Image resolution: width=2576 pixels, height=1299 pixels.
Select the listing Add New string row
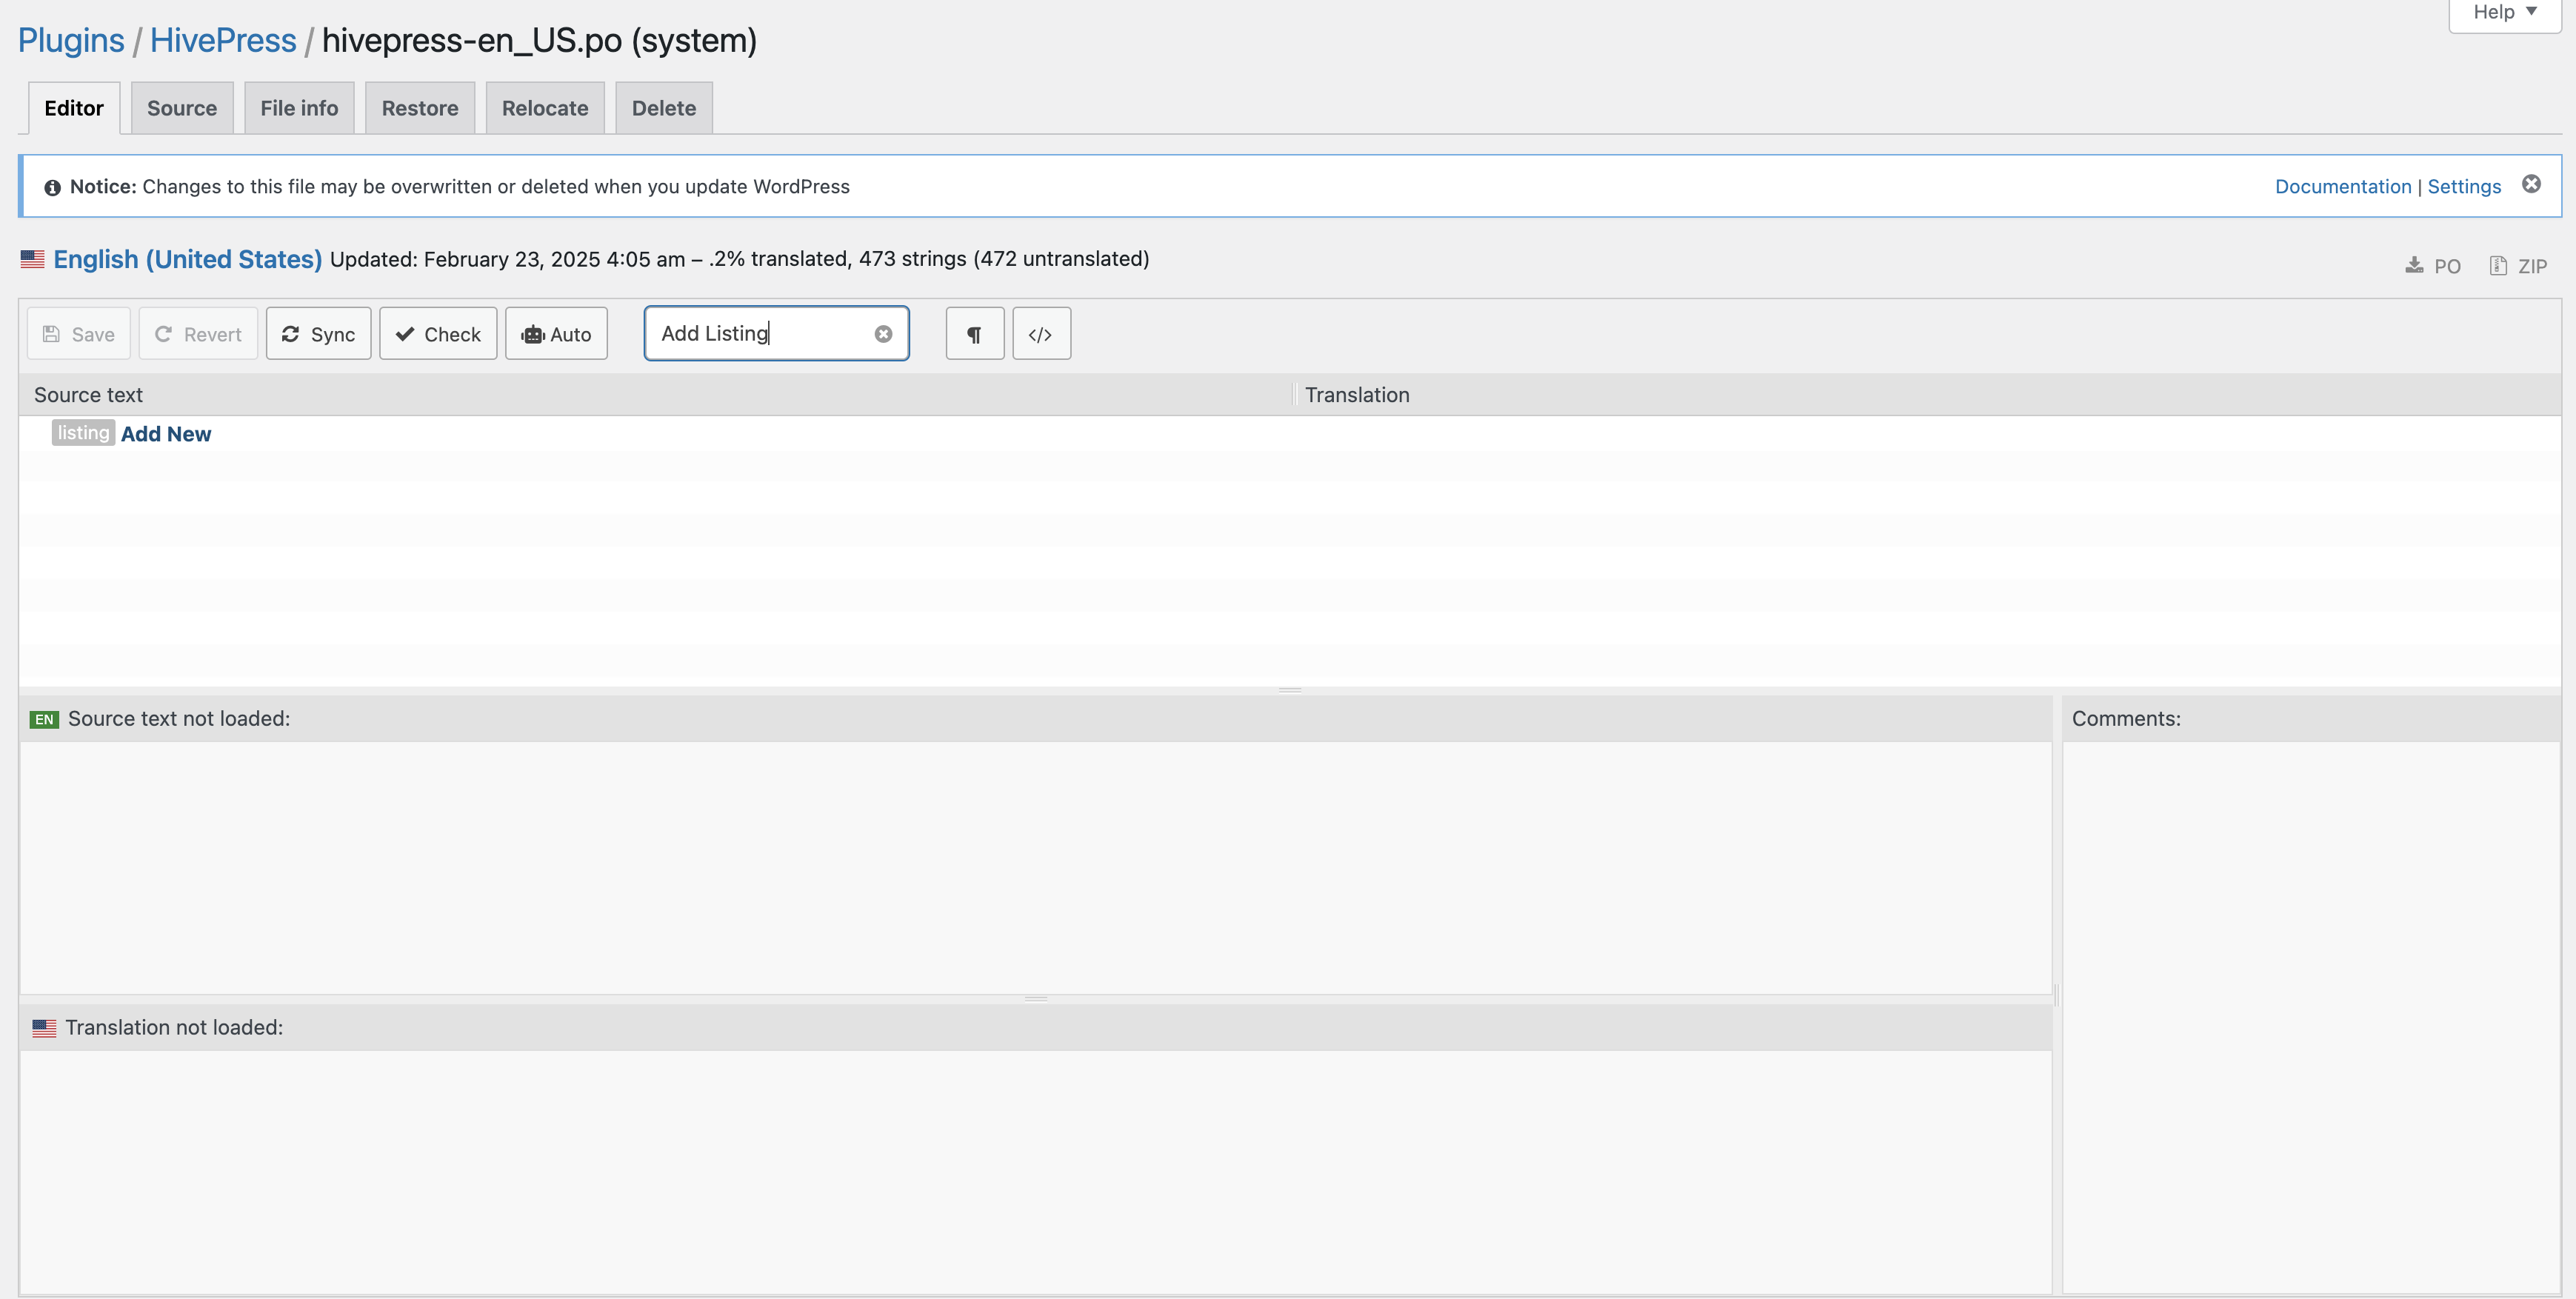tap(1290, 434)
